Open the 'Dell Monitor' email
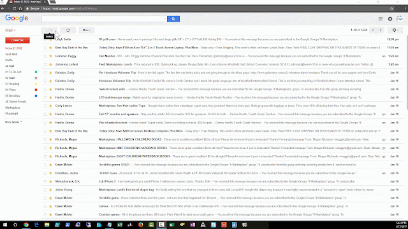The image size is (408, 229). [x=222, y=56]
